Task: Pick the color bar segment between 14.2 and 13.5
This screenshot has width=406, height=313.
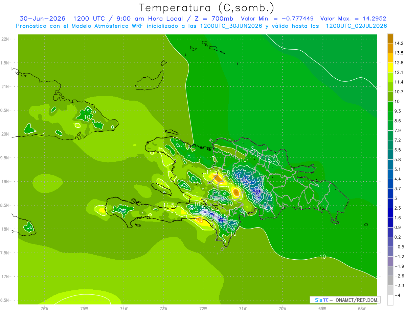Action: [x=390, y=48]
